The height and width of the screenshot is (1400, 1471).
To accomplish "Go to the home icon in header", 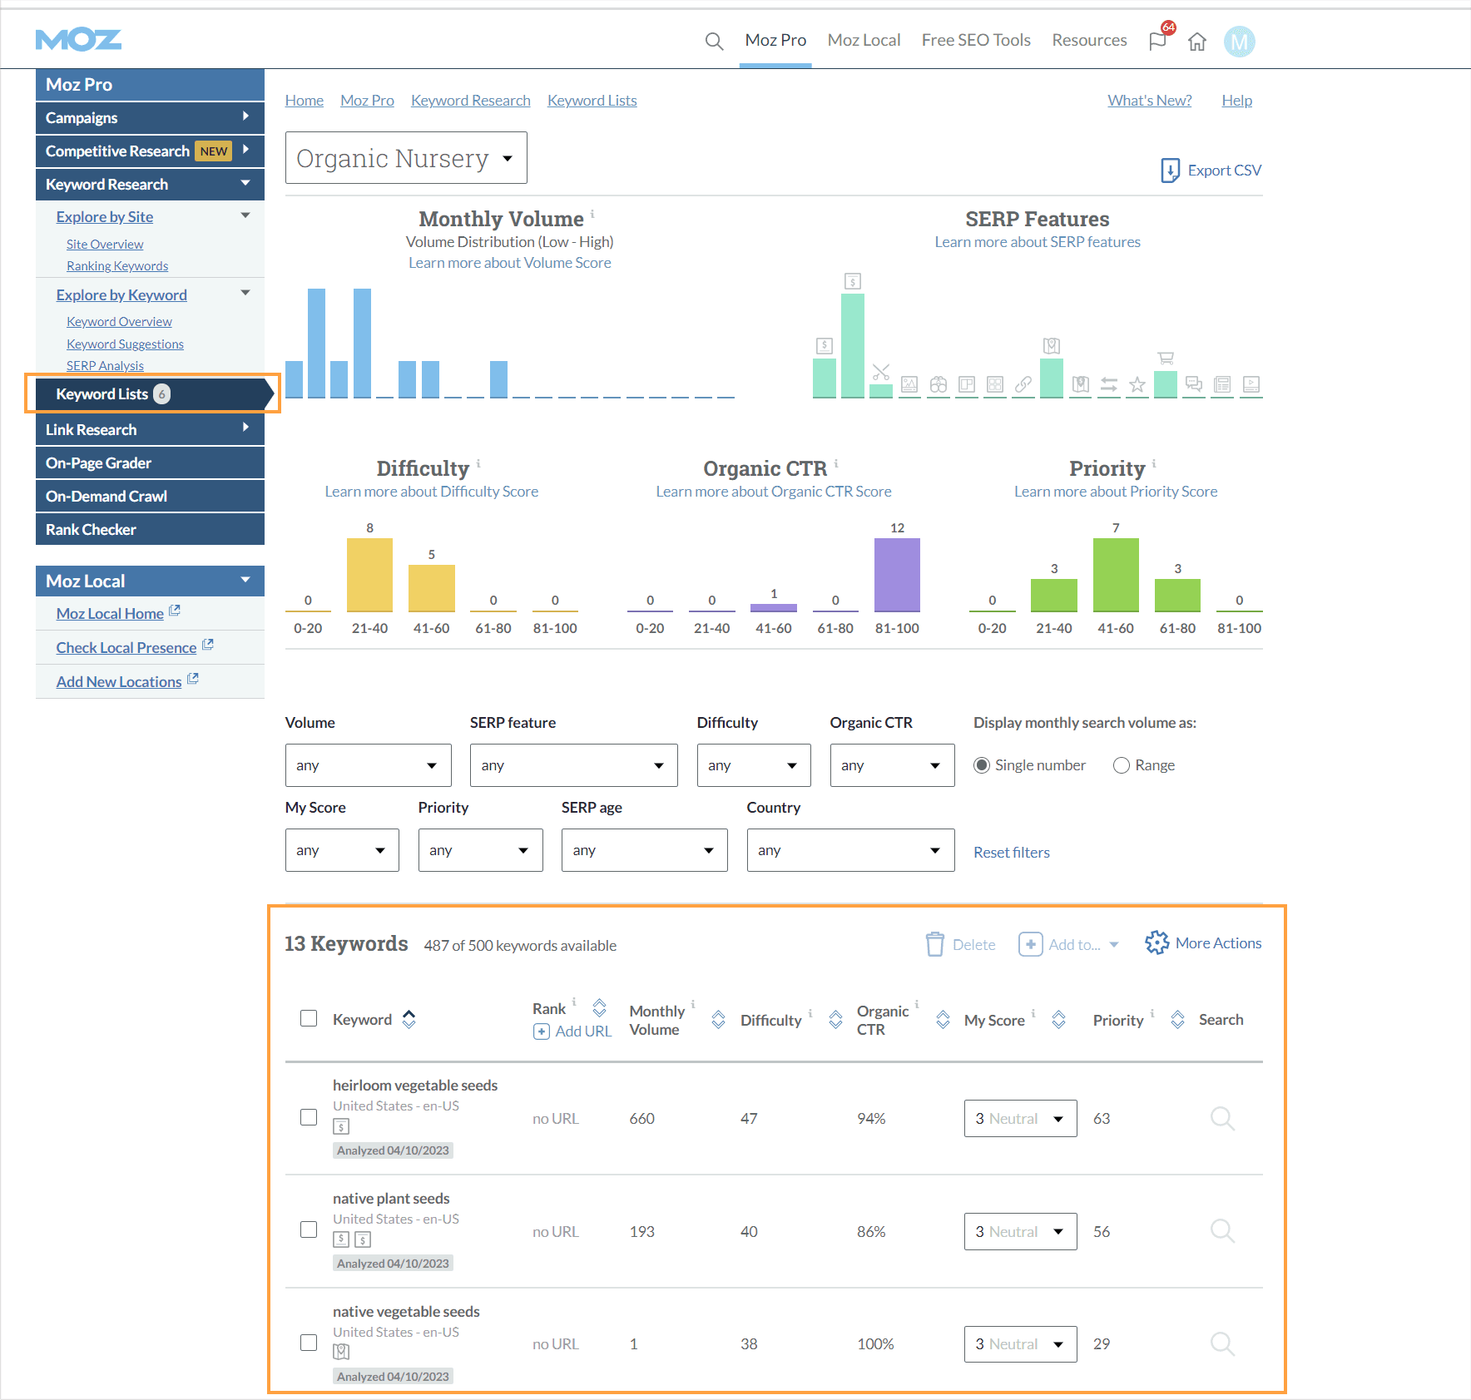I will [1196, 42].
